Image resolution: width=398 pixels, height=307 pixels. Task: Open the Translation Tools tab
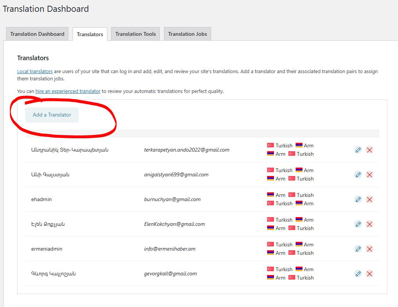coord(135,34)
